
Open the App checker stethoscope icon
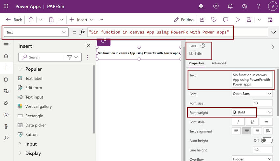click(214, 20)
